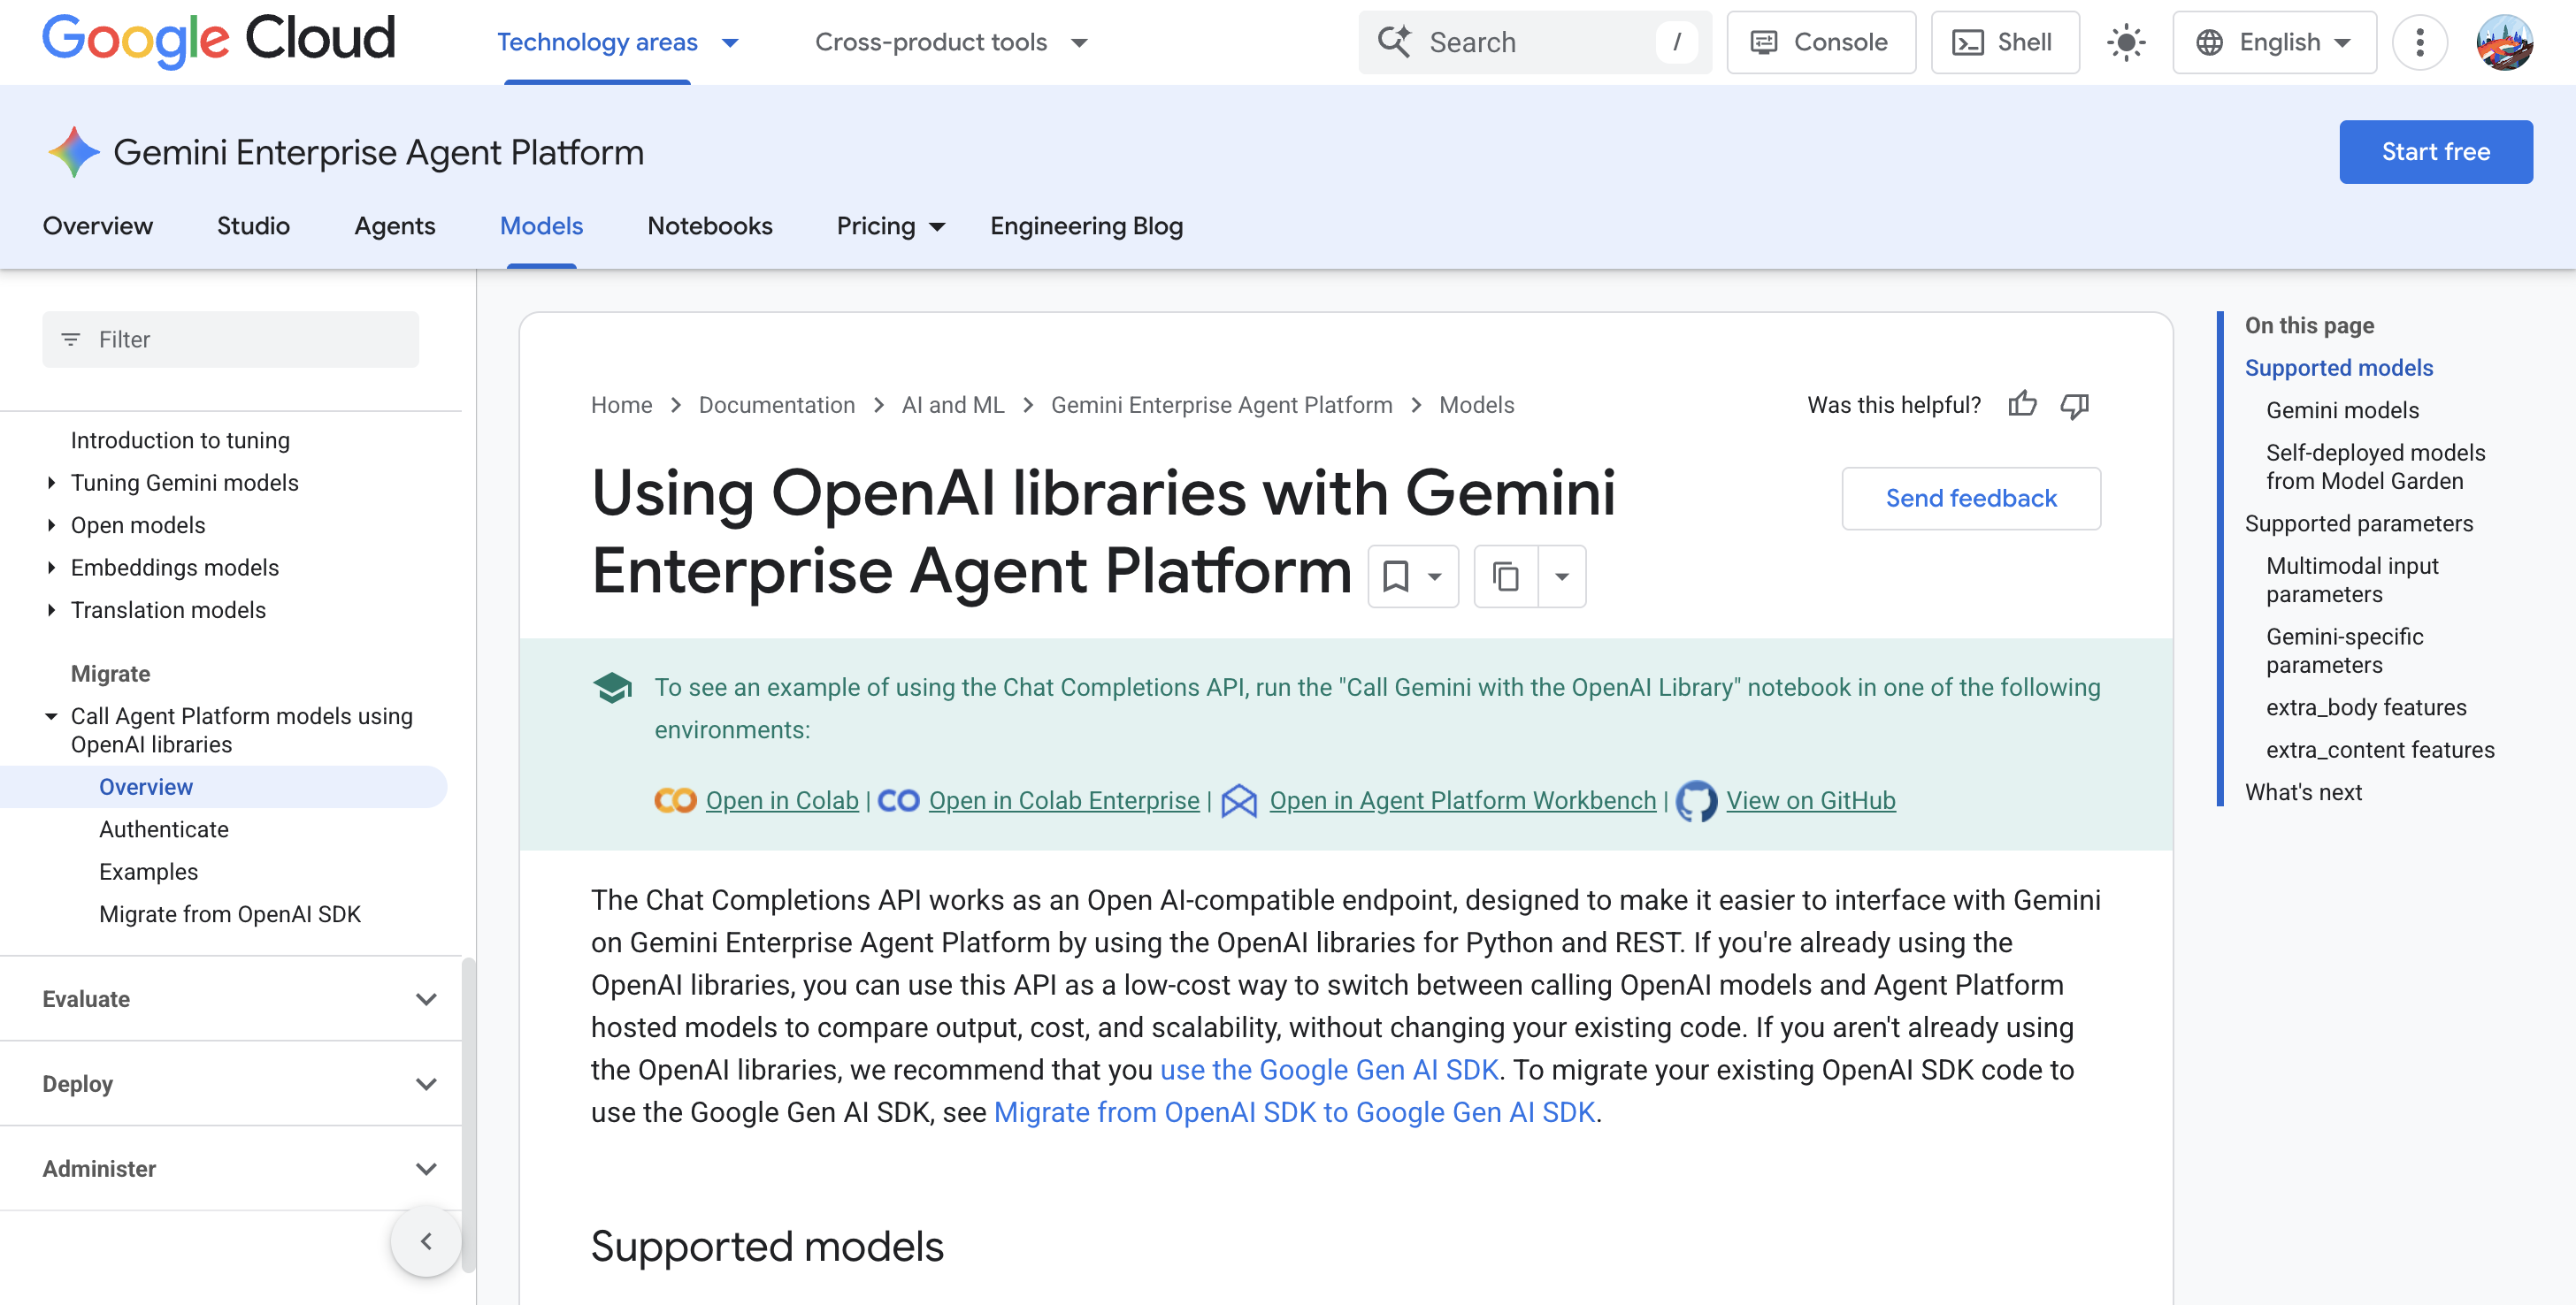Click Open in Agent Platform Workbench link
2576x1305 pixels.
tap(1462, 800)
